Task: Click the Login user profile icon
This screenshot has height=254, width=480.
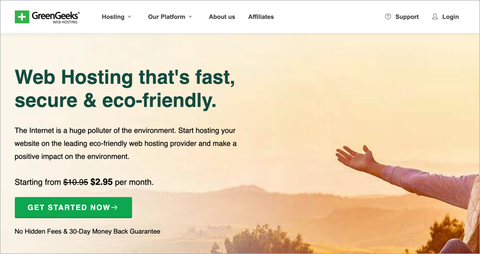Action: [x=434, y=17]
